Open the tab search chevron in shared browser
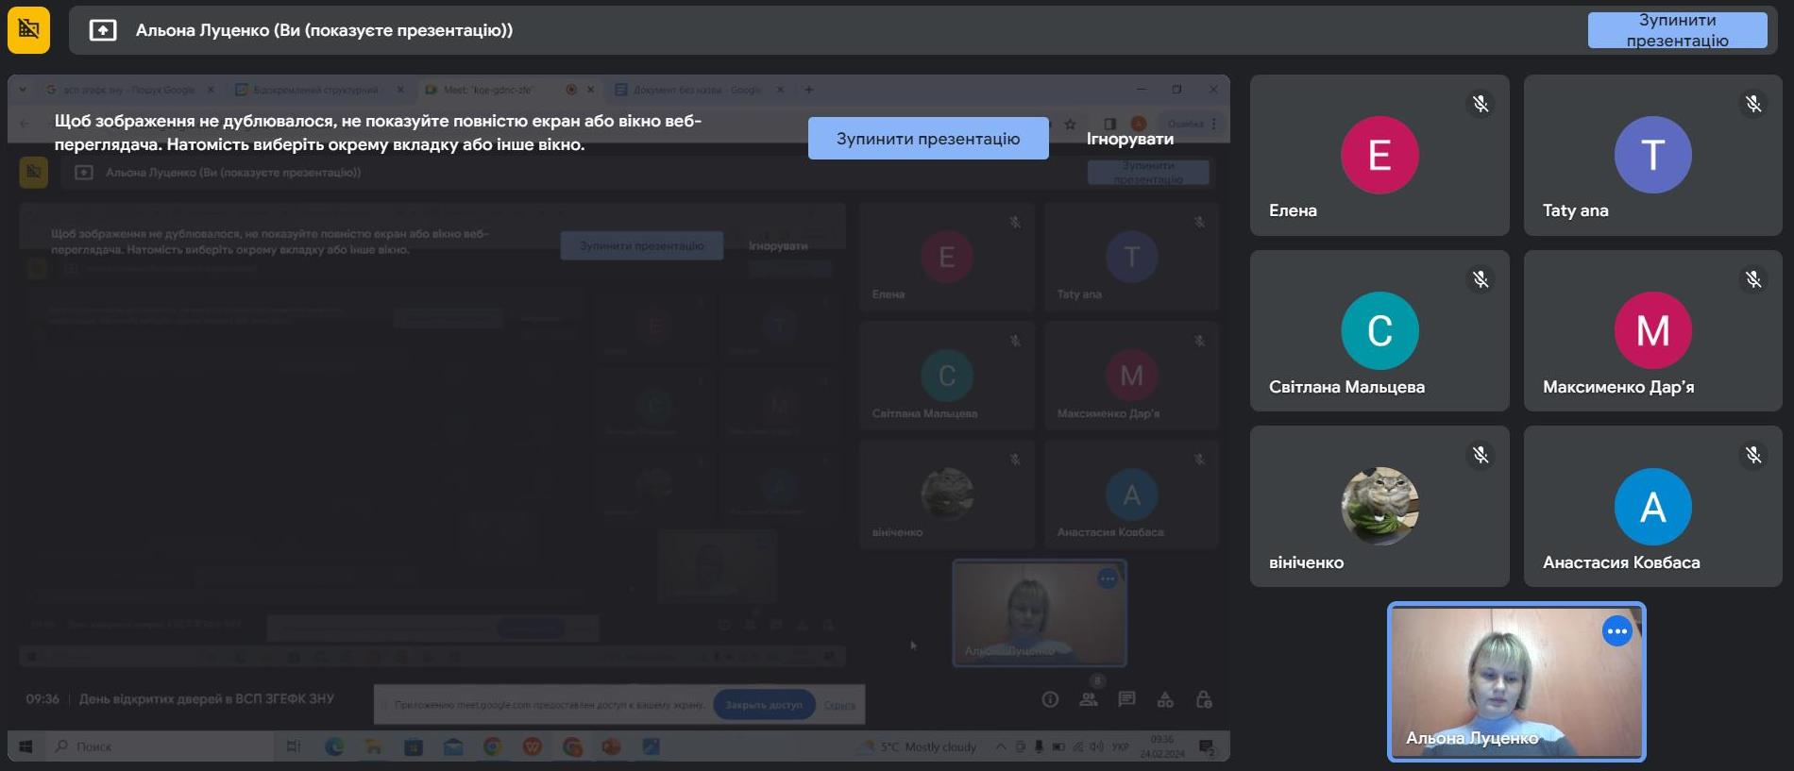The height and width of the screenshot is (771, 1794). point(23,90)
